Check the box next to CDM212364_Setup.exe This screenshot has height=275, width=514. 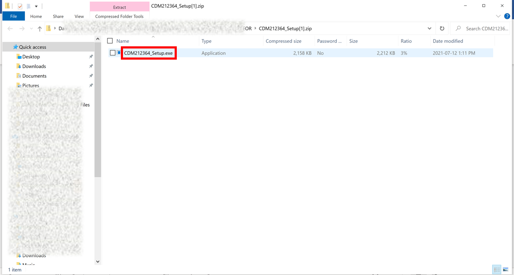pos(113,53)
